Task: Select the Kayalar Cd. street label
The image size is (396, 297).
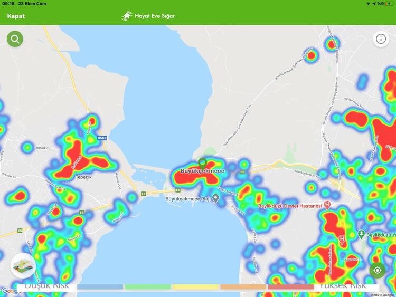Action: pos(10,175)
